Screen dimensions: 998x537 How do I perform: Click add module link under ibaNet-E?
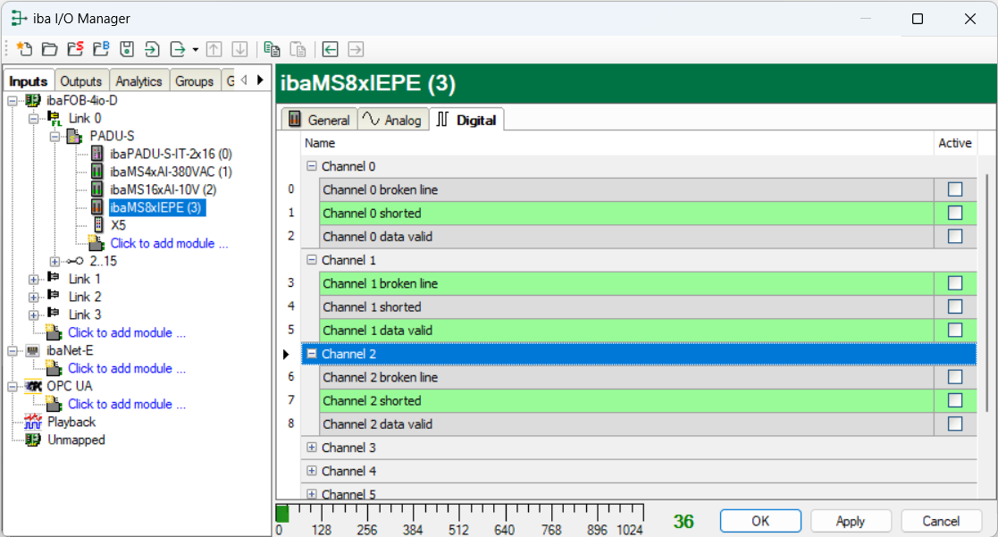[126, 368]
